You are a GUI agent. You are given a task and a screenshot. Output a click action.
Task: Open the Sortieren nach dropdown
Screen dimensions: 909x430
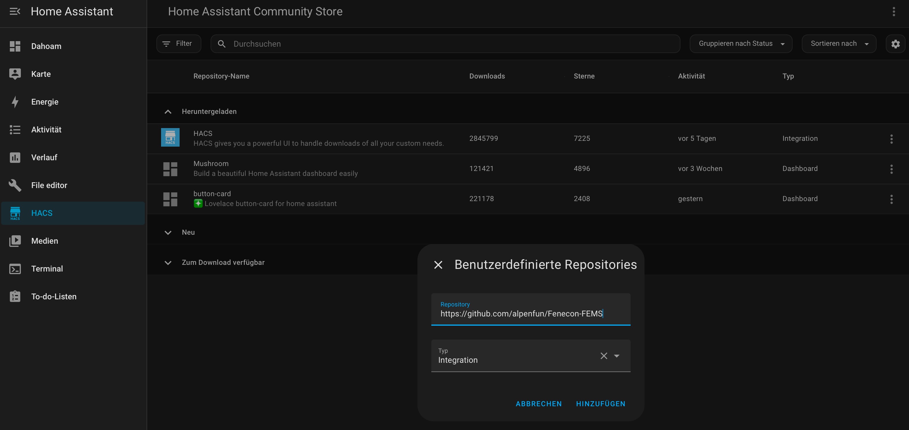coord(838,44)
